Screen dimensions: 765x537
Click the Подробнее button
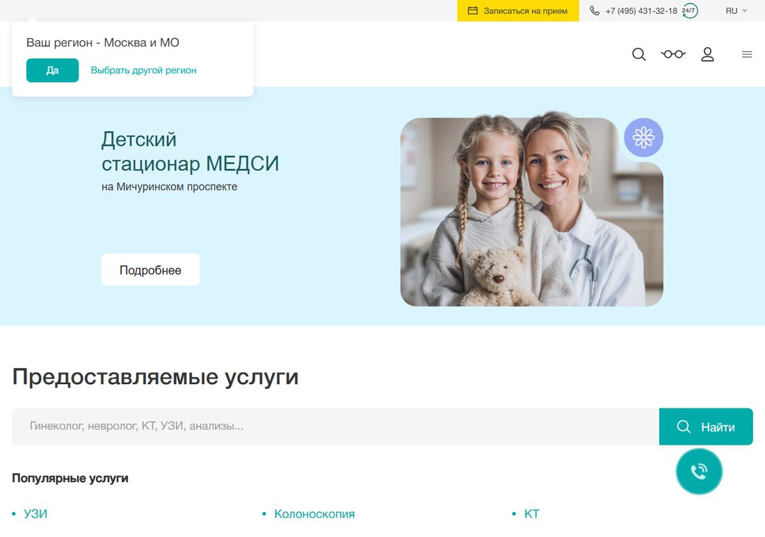150,270
